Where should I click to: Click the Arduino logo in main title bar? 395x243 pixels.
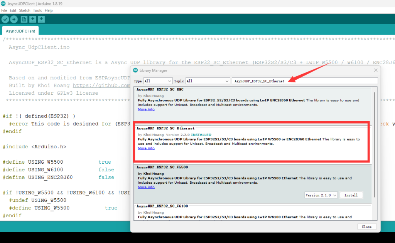3,4
